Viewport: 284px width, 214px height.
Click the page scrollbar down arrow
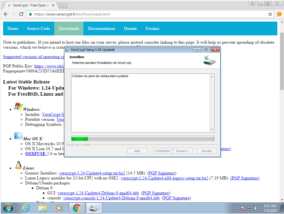(282, 200)
